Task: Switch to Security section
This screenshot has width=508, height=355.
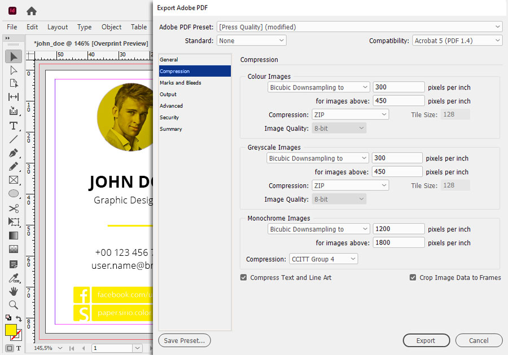Action: pyautogui.click(x=195, y=117)
